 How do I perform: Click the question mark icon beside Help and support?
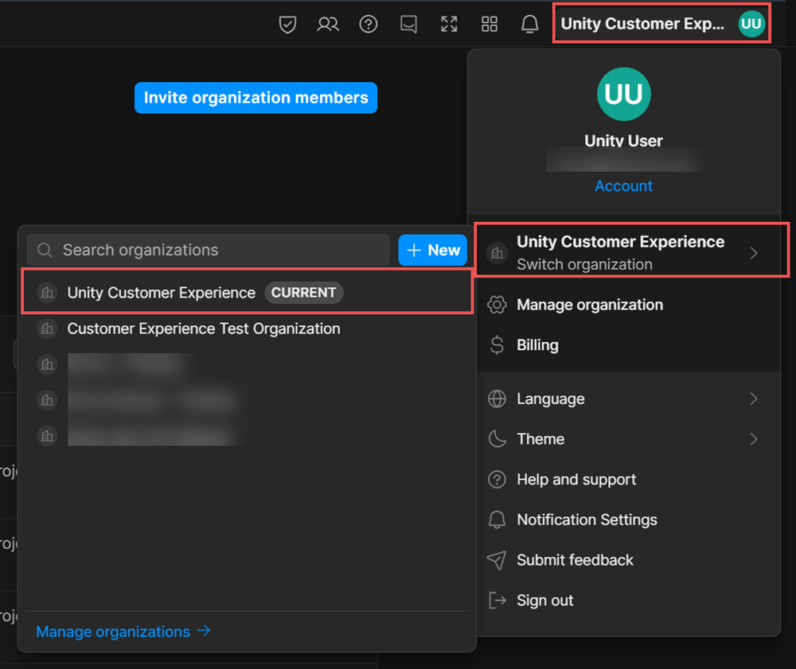pos(497,480)
